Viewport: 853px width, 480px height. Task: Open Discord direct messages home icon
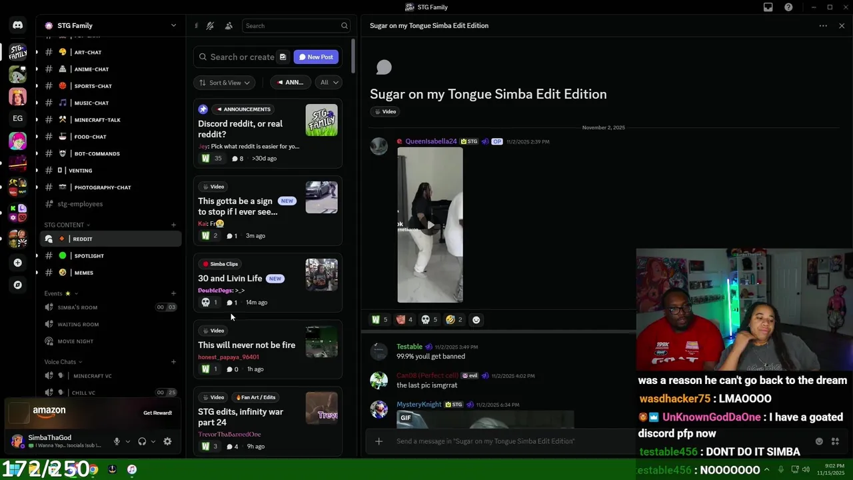pyautogui.click(x=17, y=25)
